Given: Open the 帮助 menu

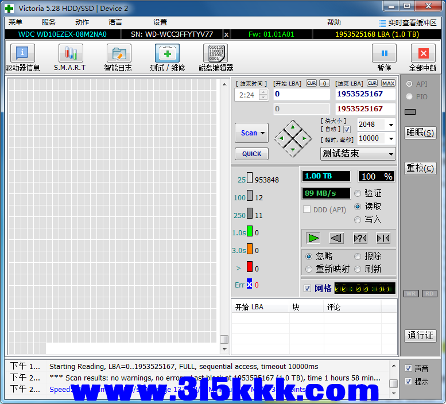Looking at the screenshot, I should 334,22.
